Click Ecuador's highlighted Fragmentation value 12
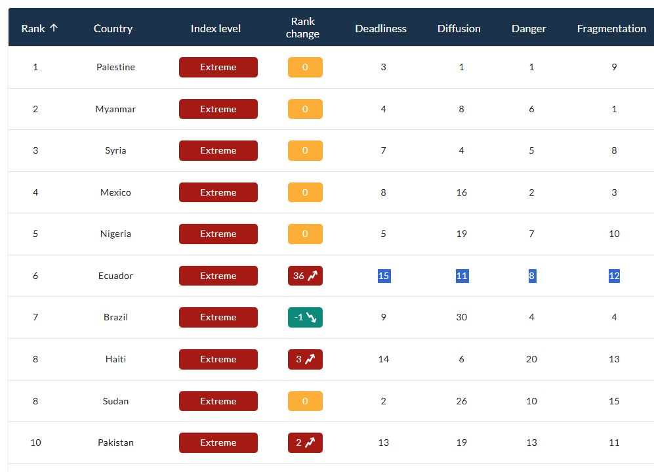654x472 pixels. 614,276
